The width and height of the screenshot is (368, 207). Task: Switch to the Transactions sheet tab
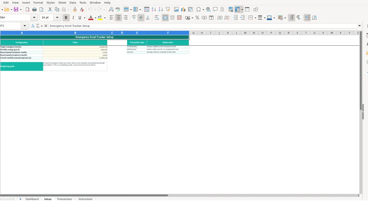coord(64,199)
